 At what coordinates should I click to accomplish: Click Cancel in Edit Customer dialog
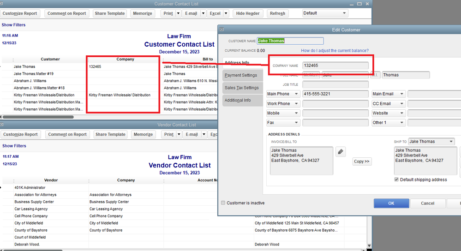427,203
